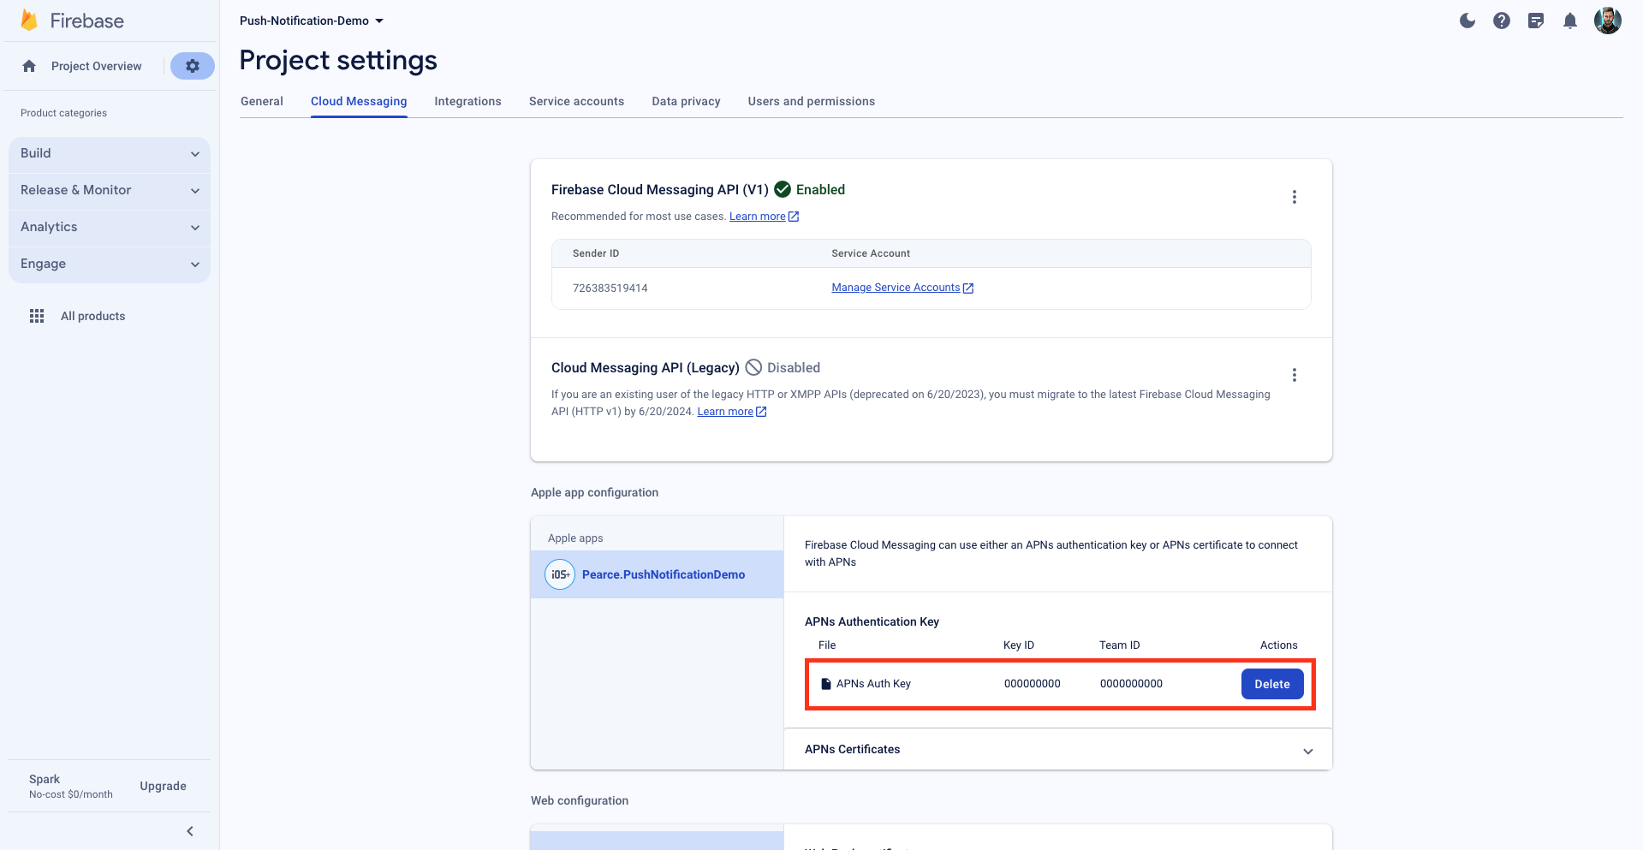
Task: Switch to the General tab
Action: tap(262, 101)
